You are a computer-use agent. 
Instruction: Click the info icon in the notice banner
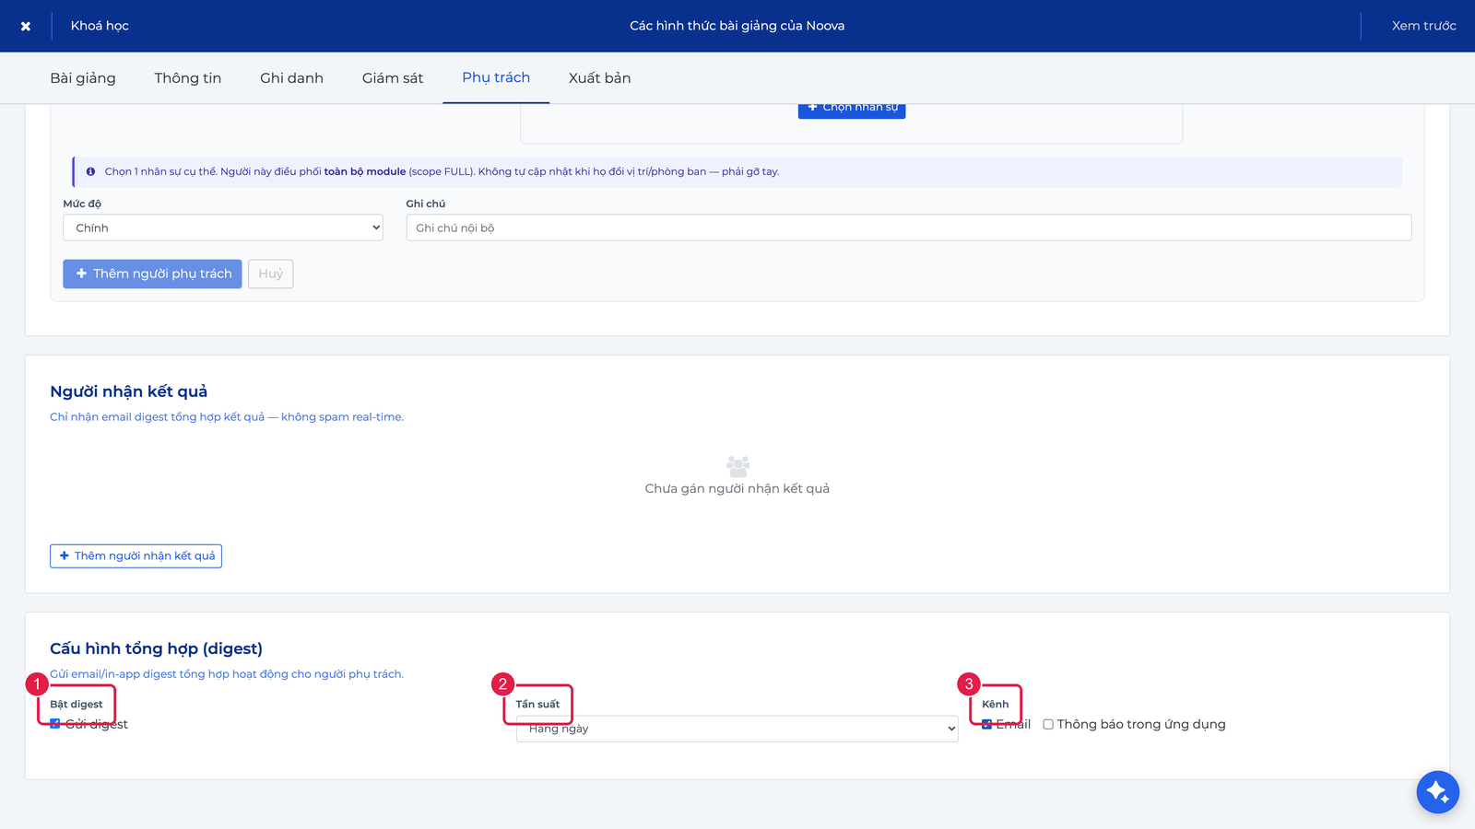pyautogui.click(x=90, y=171)
